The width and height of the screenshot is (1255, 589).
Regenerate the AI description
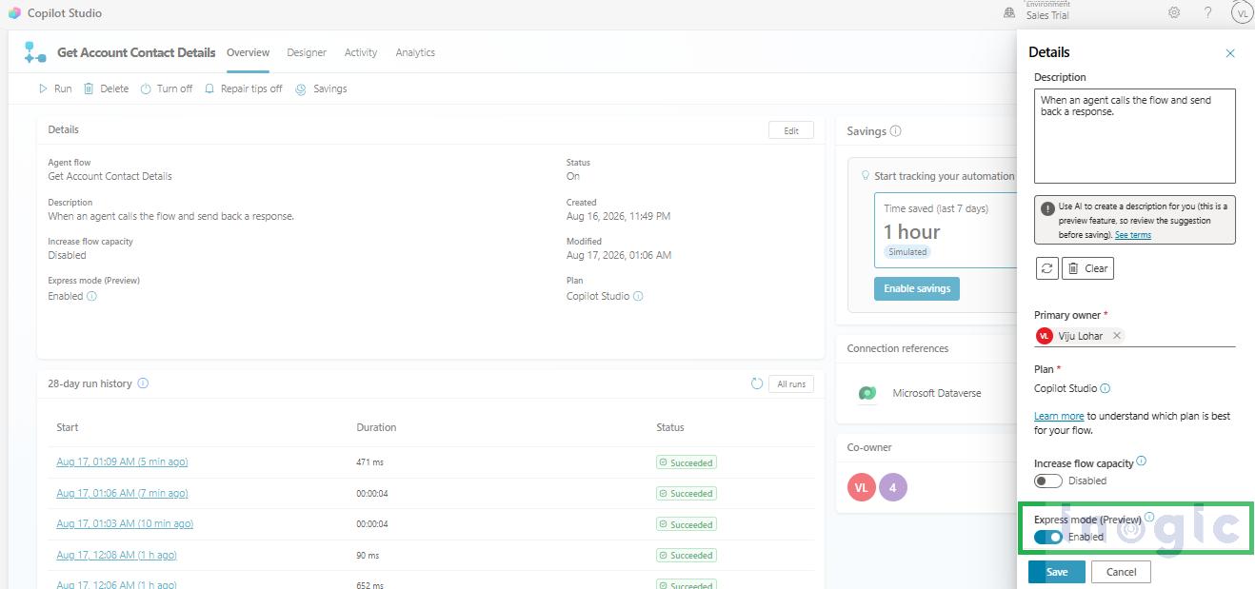click(1047, 268)
